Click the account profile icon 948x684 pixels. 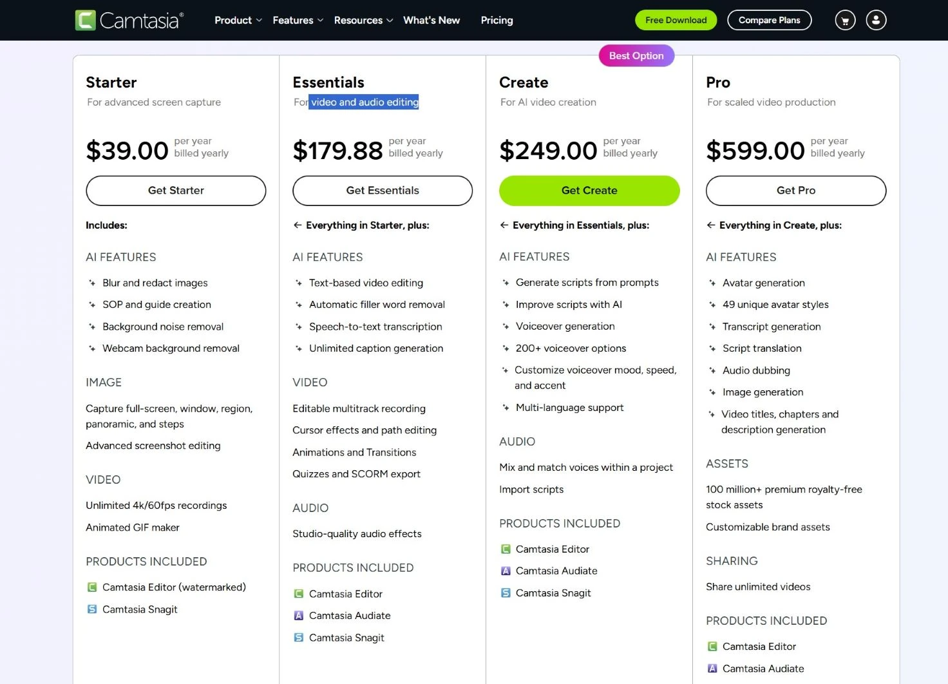(x=876, y=20)
